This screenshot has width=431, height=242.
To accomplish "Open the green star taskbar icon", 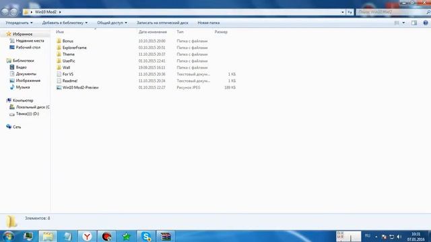I will [x=127, y=236].
